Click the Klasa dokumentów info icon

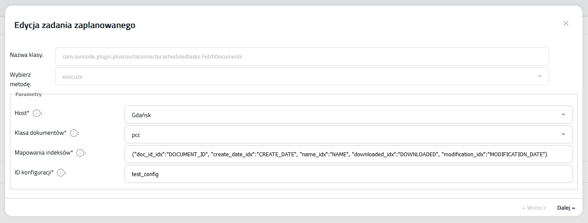click(x=74, y=133)
